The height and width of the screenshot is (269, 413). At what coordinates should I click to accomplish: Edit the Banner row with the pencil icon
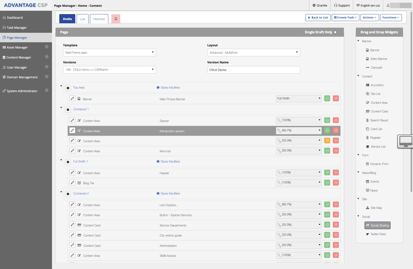click(x=72, y=99)
